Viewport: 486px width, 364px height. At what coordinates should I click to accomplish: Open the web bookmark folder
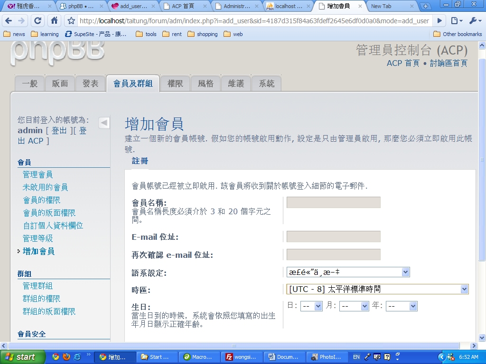pos(234,34)
